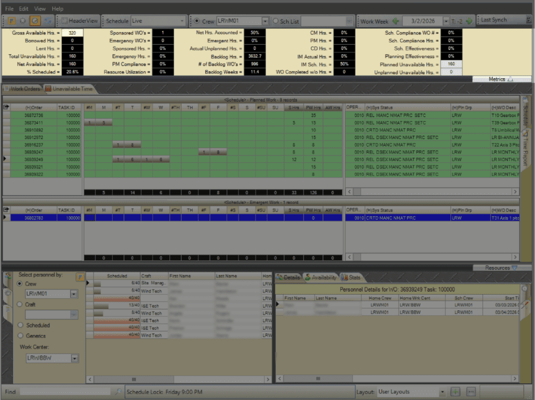Screen dimensions: 535x400
Task: Click the filter icon in the top toolbar
Action: [x=10, y=21]
